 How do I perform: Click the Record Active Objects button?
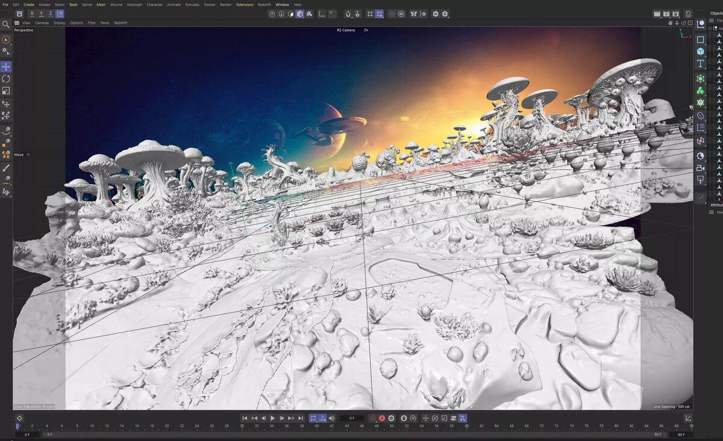tap(373, 418)
